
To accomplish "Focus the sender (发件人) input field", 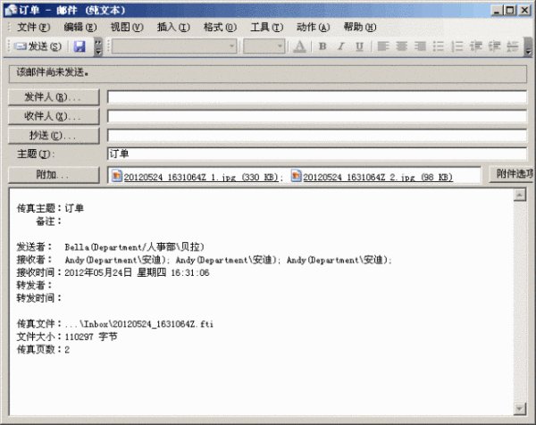I will 317,97.
